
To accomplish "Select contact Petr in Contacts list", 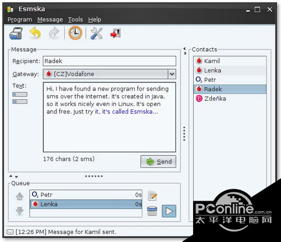I will point(230,79).
